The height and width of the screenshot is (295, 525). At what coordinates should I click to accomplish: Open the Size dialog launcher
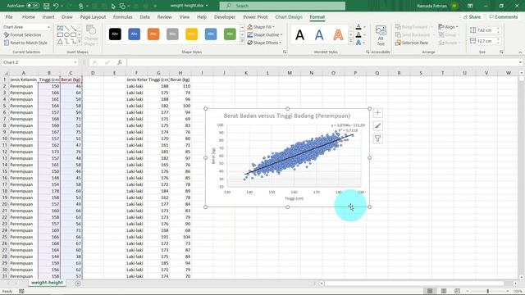(501, 52)
